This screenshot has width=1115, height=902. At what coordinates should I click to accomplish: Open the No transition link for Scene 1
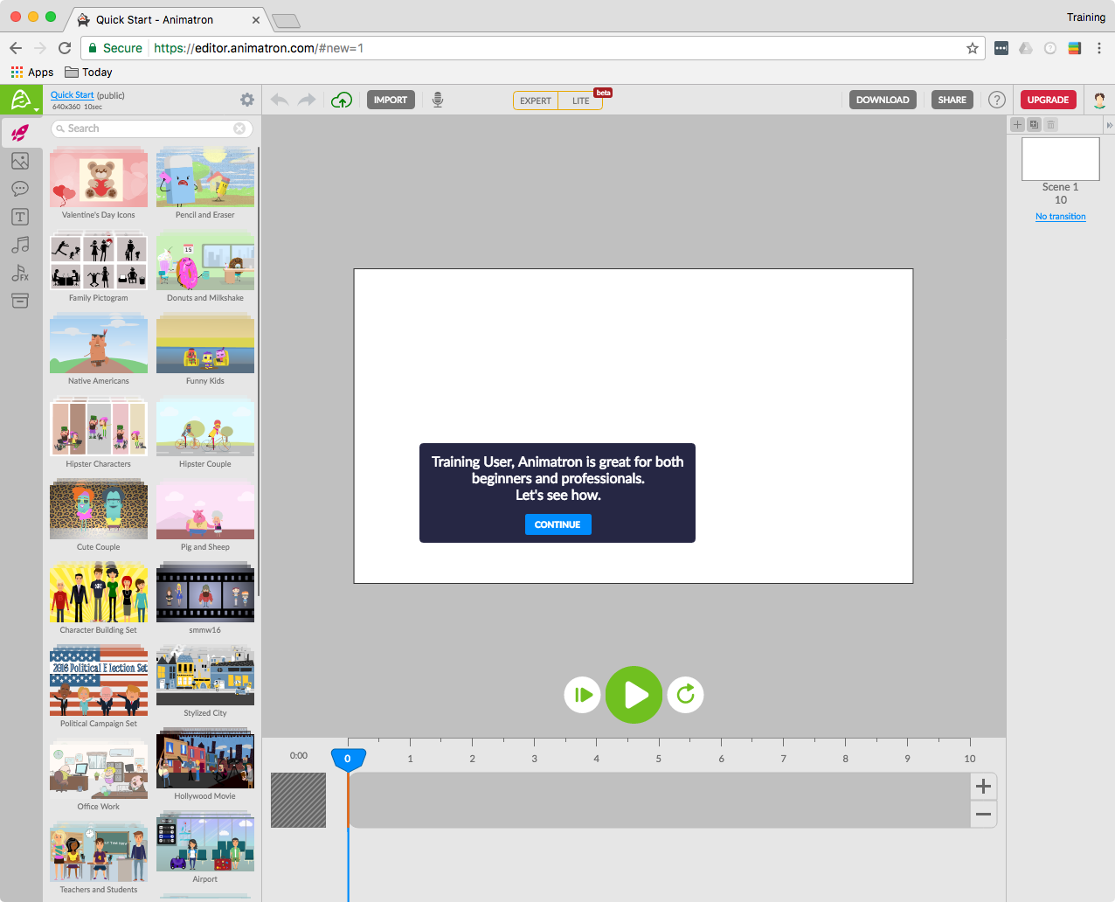pyautogui.click(x=1060, y=216)
